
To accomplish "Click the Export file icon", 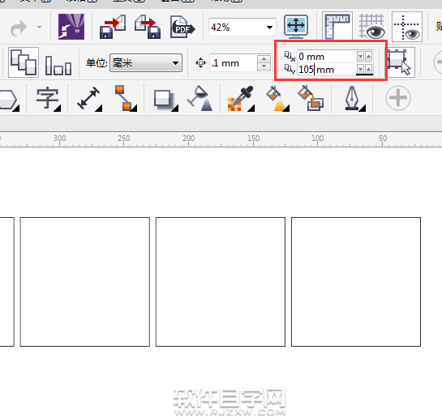I will tap(148, 27).
